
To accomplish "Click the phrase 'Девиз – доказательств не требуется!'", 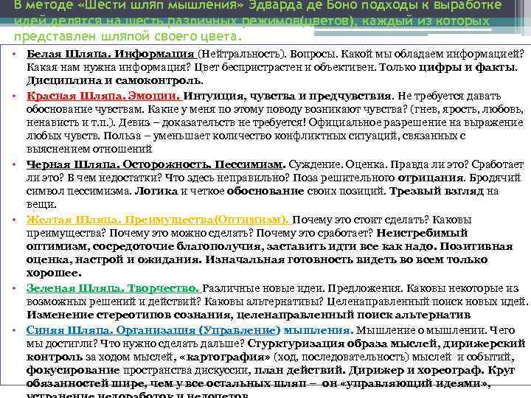I will 212,122.
